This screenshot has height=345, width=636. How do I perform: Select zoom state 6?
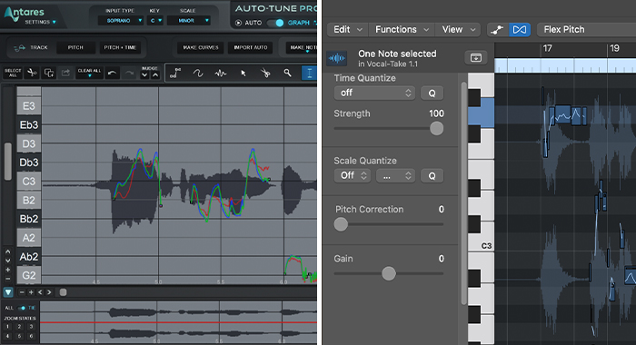31,336
